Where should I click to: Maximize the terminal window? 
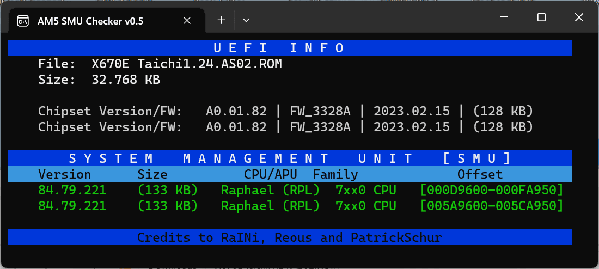coord(541,17)
